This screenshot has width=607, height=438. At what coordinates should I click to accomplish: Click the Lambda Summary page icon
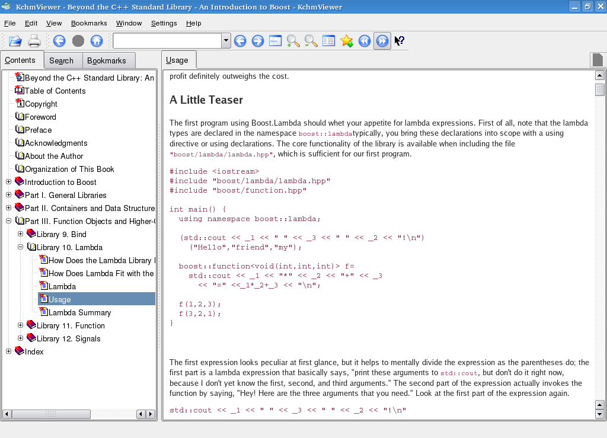[44, 312]
